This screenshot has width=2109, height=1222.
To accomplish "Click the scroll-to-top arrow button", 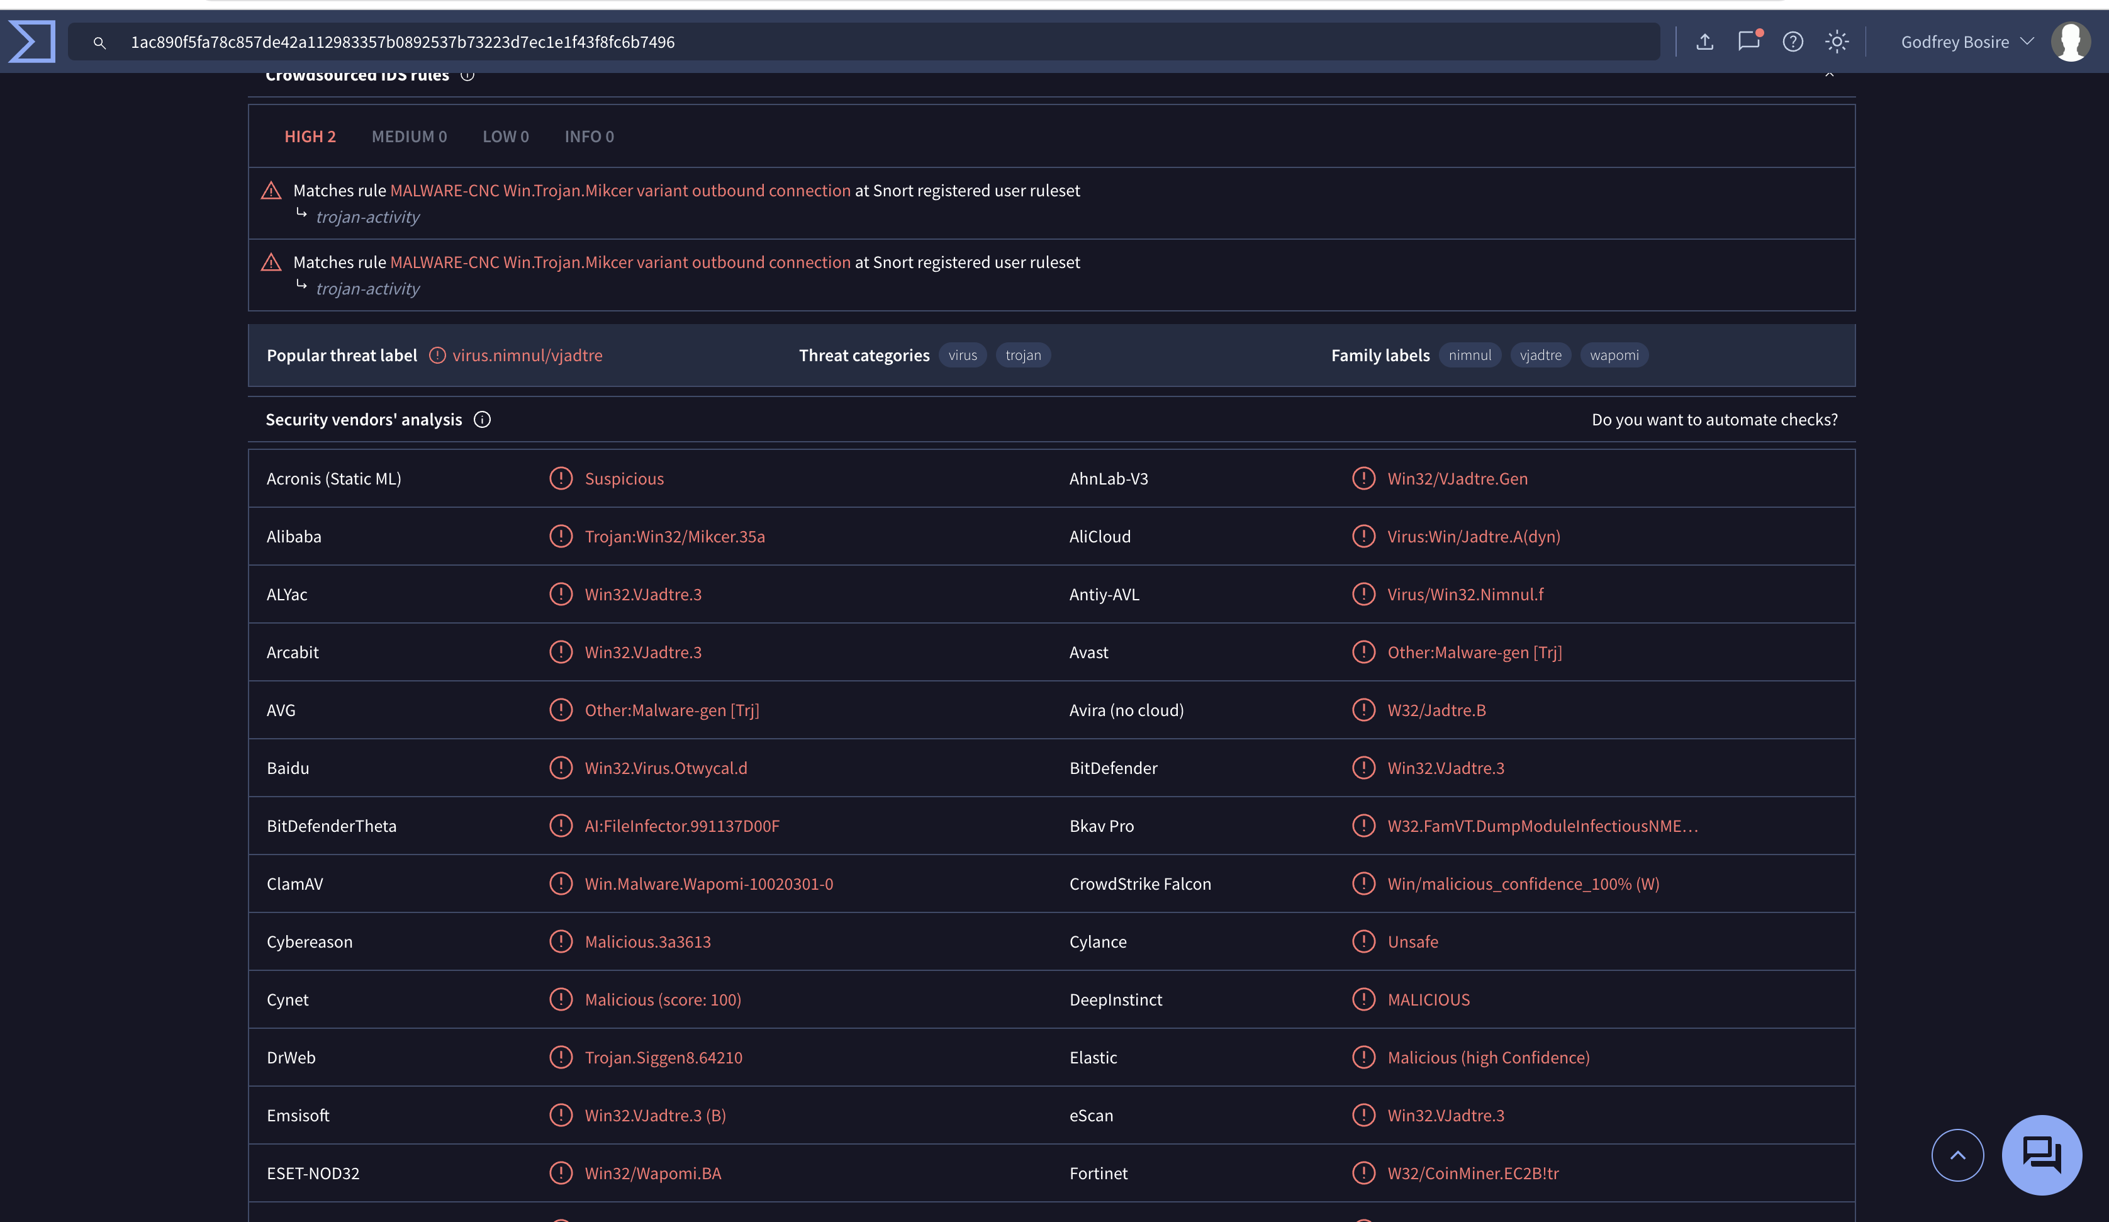I will (x=1957, y=1155).
